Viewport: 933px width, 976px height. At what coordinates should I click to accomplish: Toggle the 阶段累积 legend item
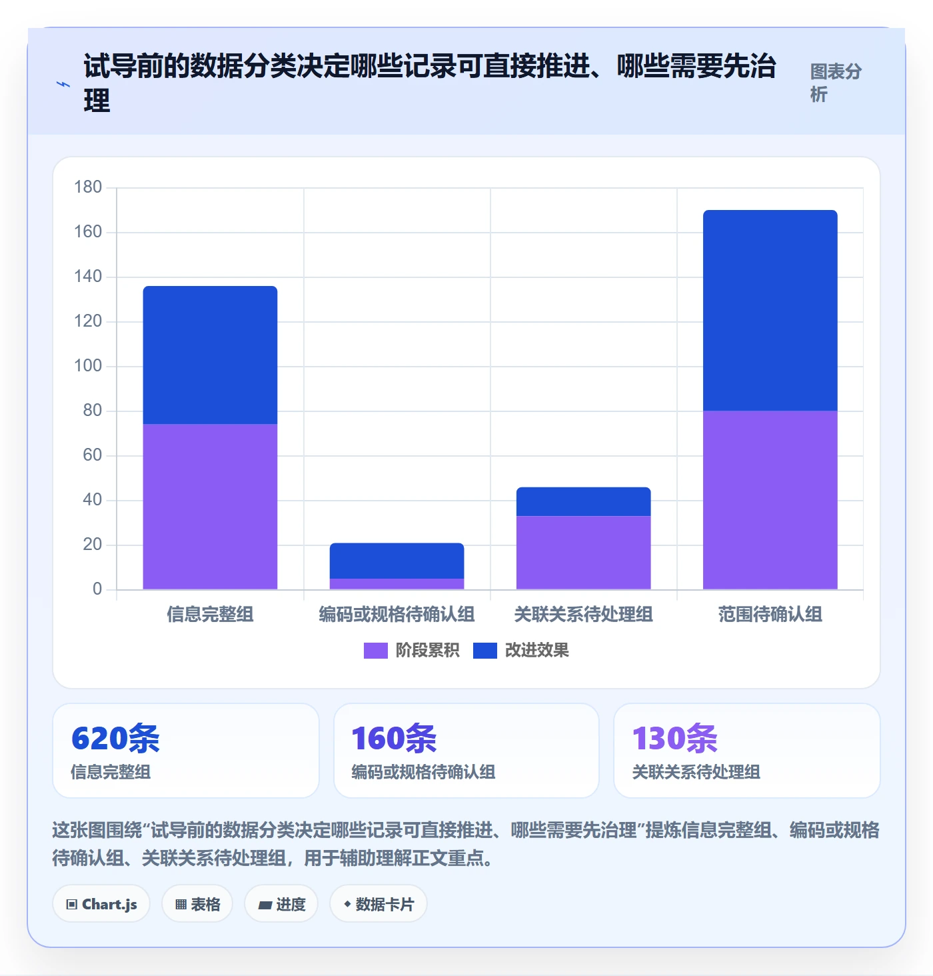[411, 650]
